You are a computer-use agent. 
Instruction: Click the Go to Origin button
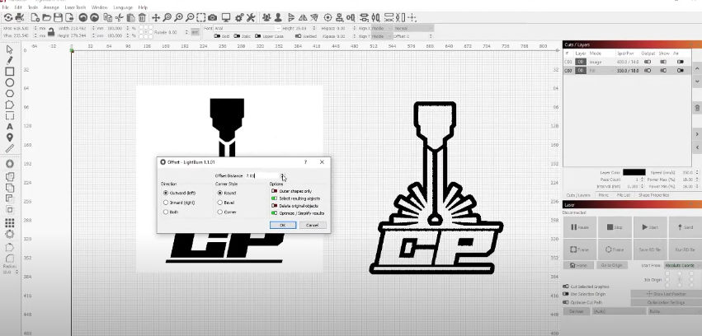click(x=611, y=265)
